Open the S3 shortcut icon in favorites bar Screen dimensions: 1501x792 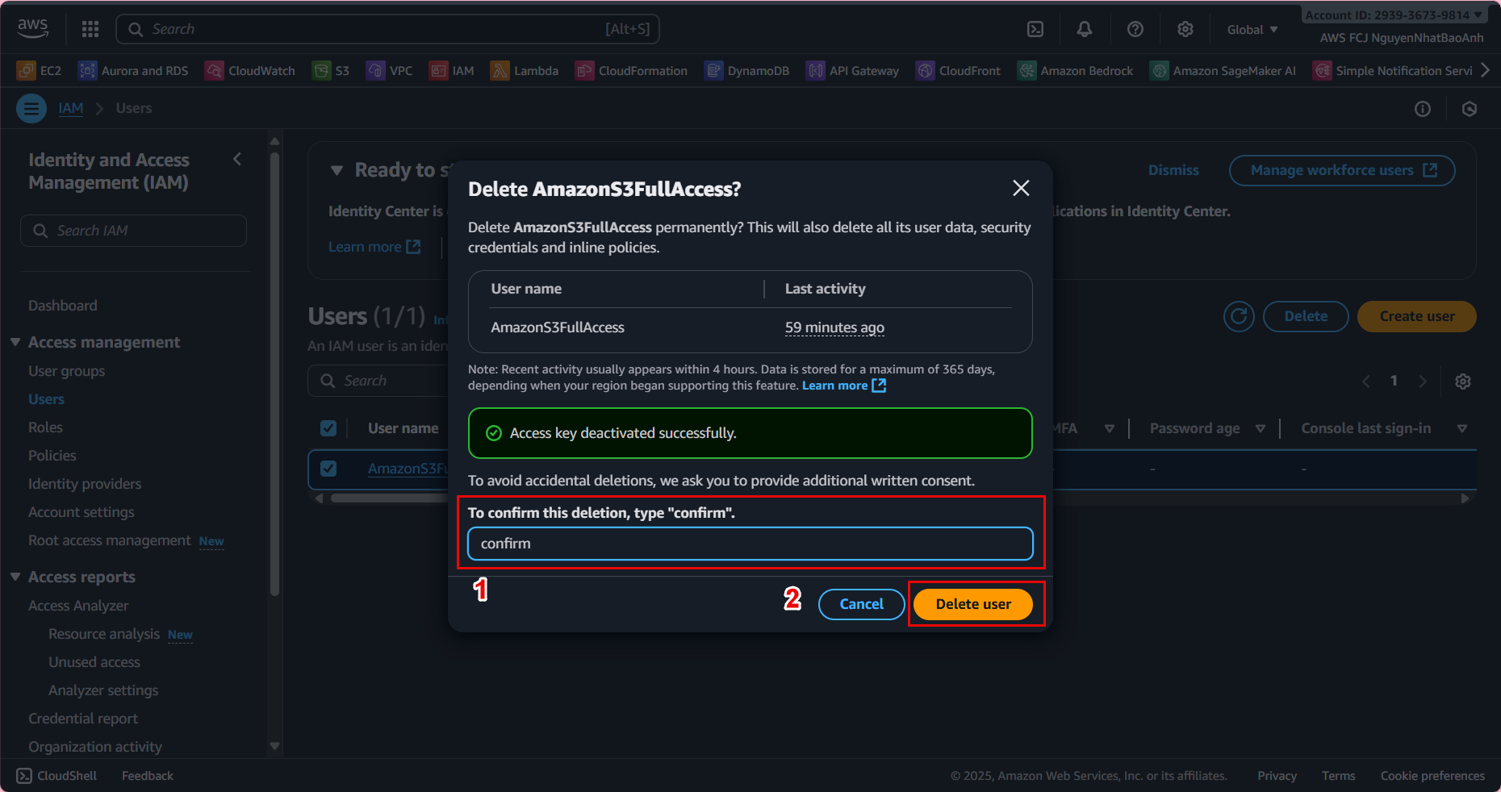322,71
